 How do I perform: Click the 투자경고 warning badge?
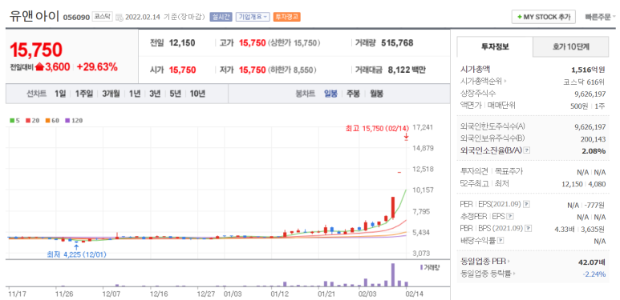pyautogui.click(x=287, y=17)
